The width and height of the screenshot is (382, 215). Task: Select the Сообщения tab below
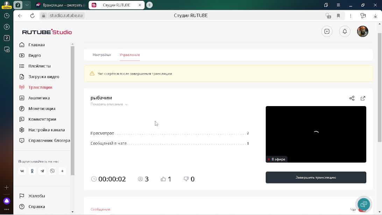tap(100, 209)
